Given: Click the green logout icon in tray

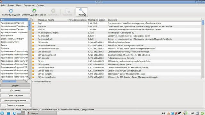Looking at the screenshot, I should tap(202, 113).
